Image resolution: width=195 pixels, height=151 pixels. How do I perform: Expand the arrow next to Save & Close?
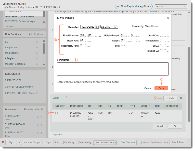point(188,142)
